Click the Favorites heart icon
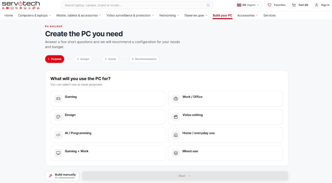 269,5
